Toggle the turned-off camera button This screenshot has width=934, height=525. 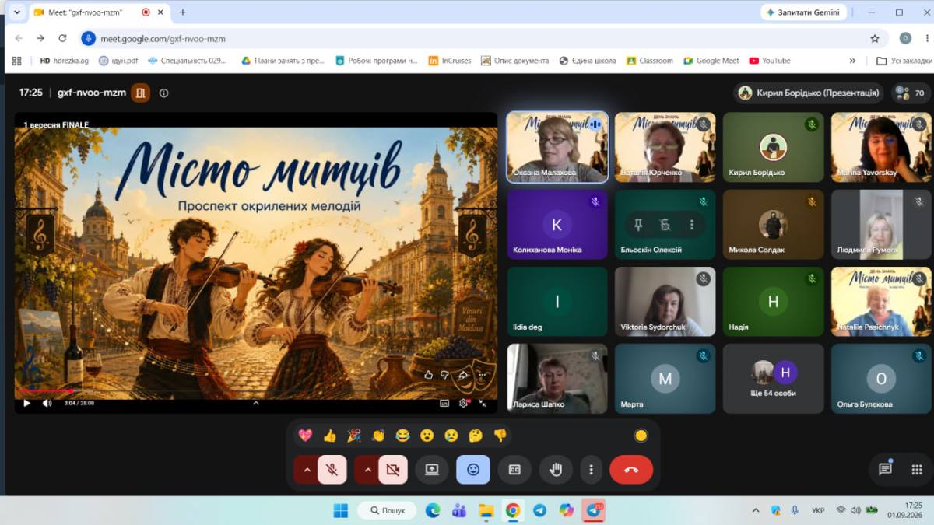click(x=393, y=470)
